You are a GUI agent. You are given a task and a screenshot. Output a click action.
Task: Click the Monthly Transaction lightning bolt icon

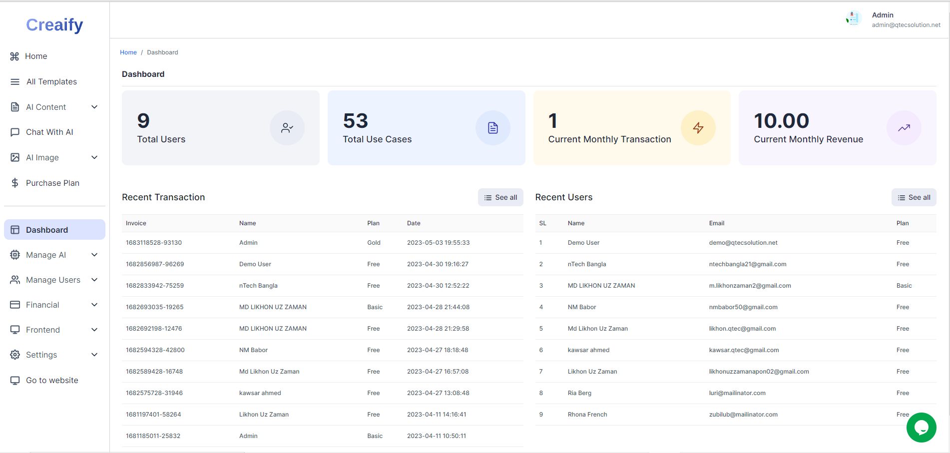(x=698, y=128)
